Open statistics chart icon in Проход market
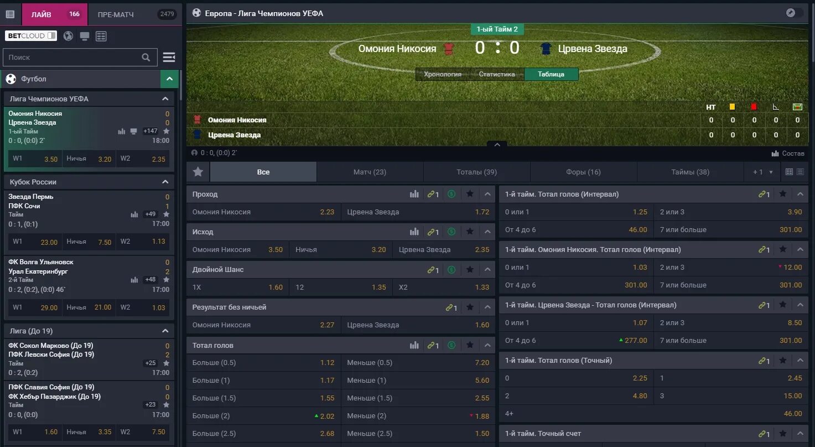 (414, 194)
